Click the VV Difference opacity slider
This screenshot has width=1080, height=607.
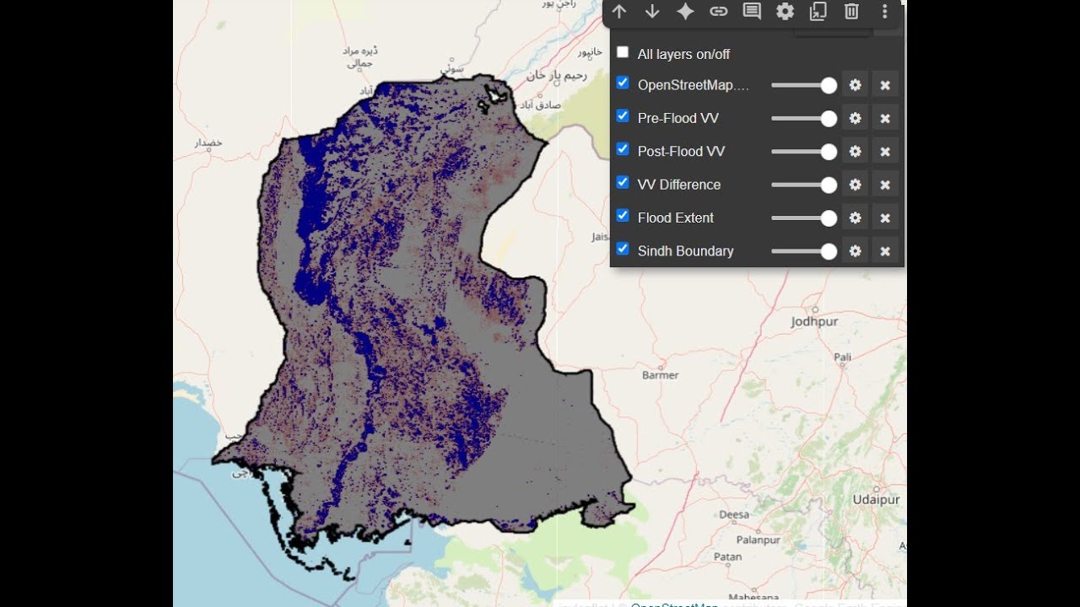804,185
